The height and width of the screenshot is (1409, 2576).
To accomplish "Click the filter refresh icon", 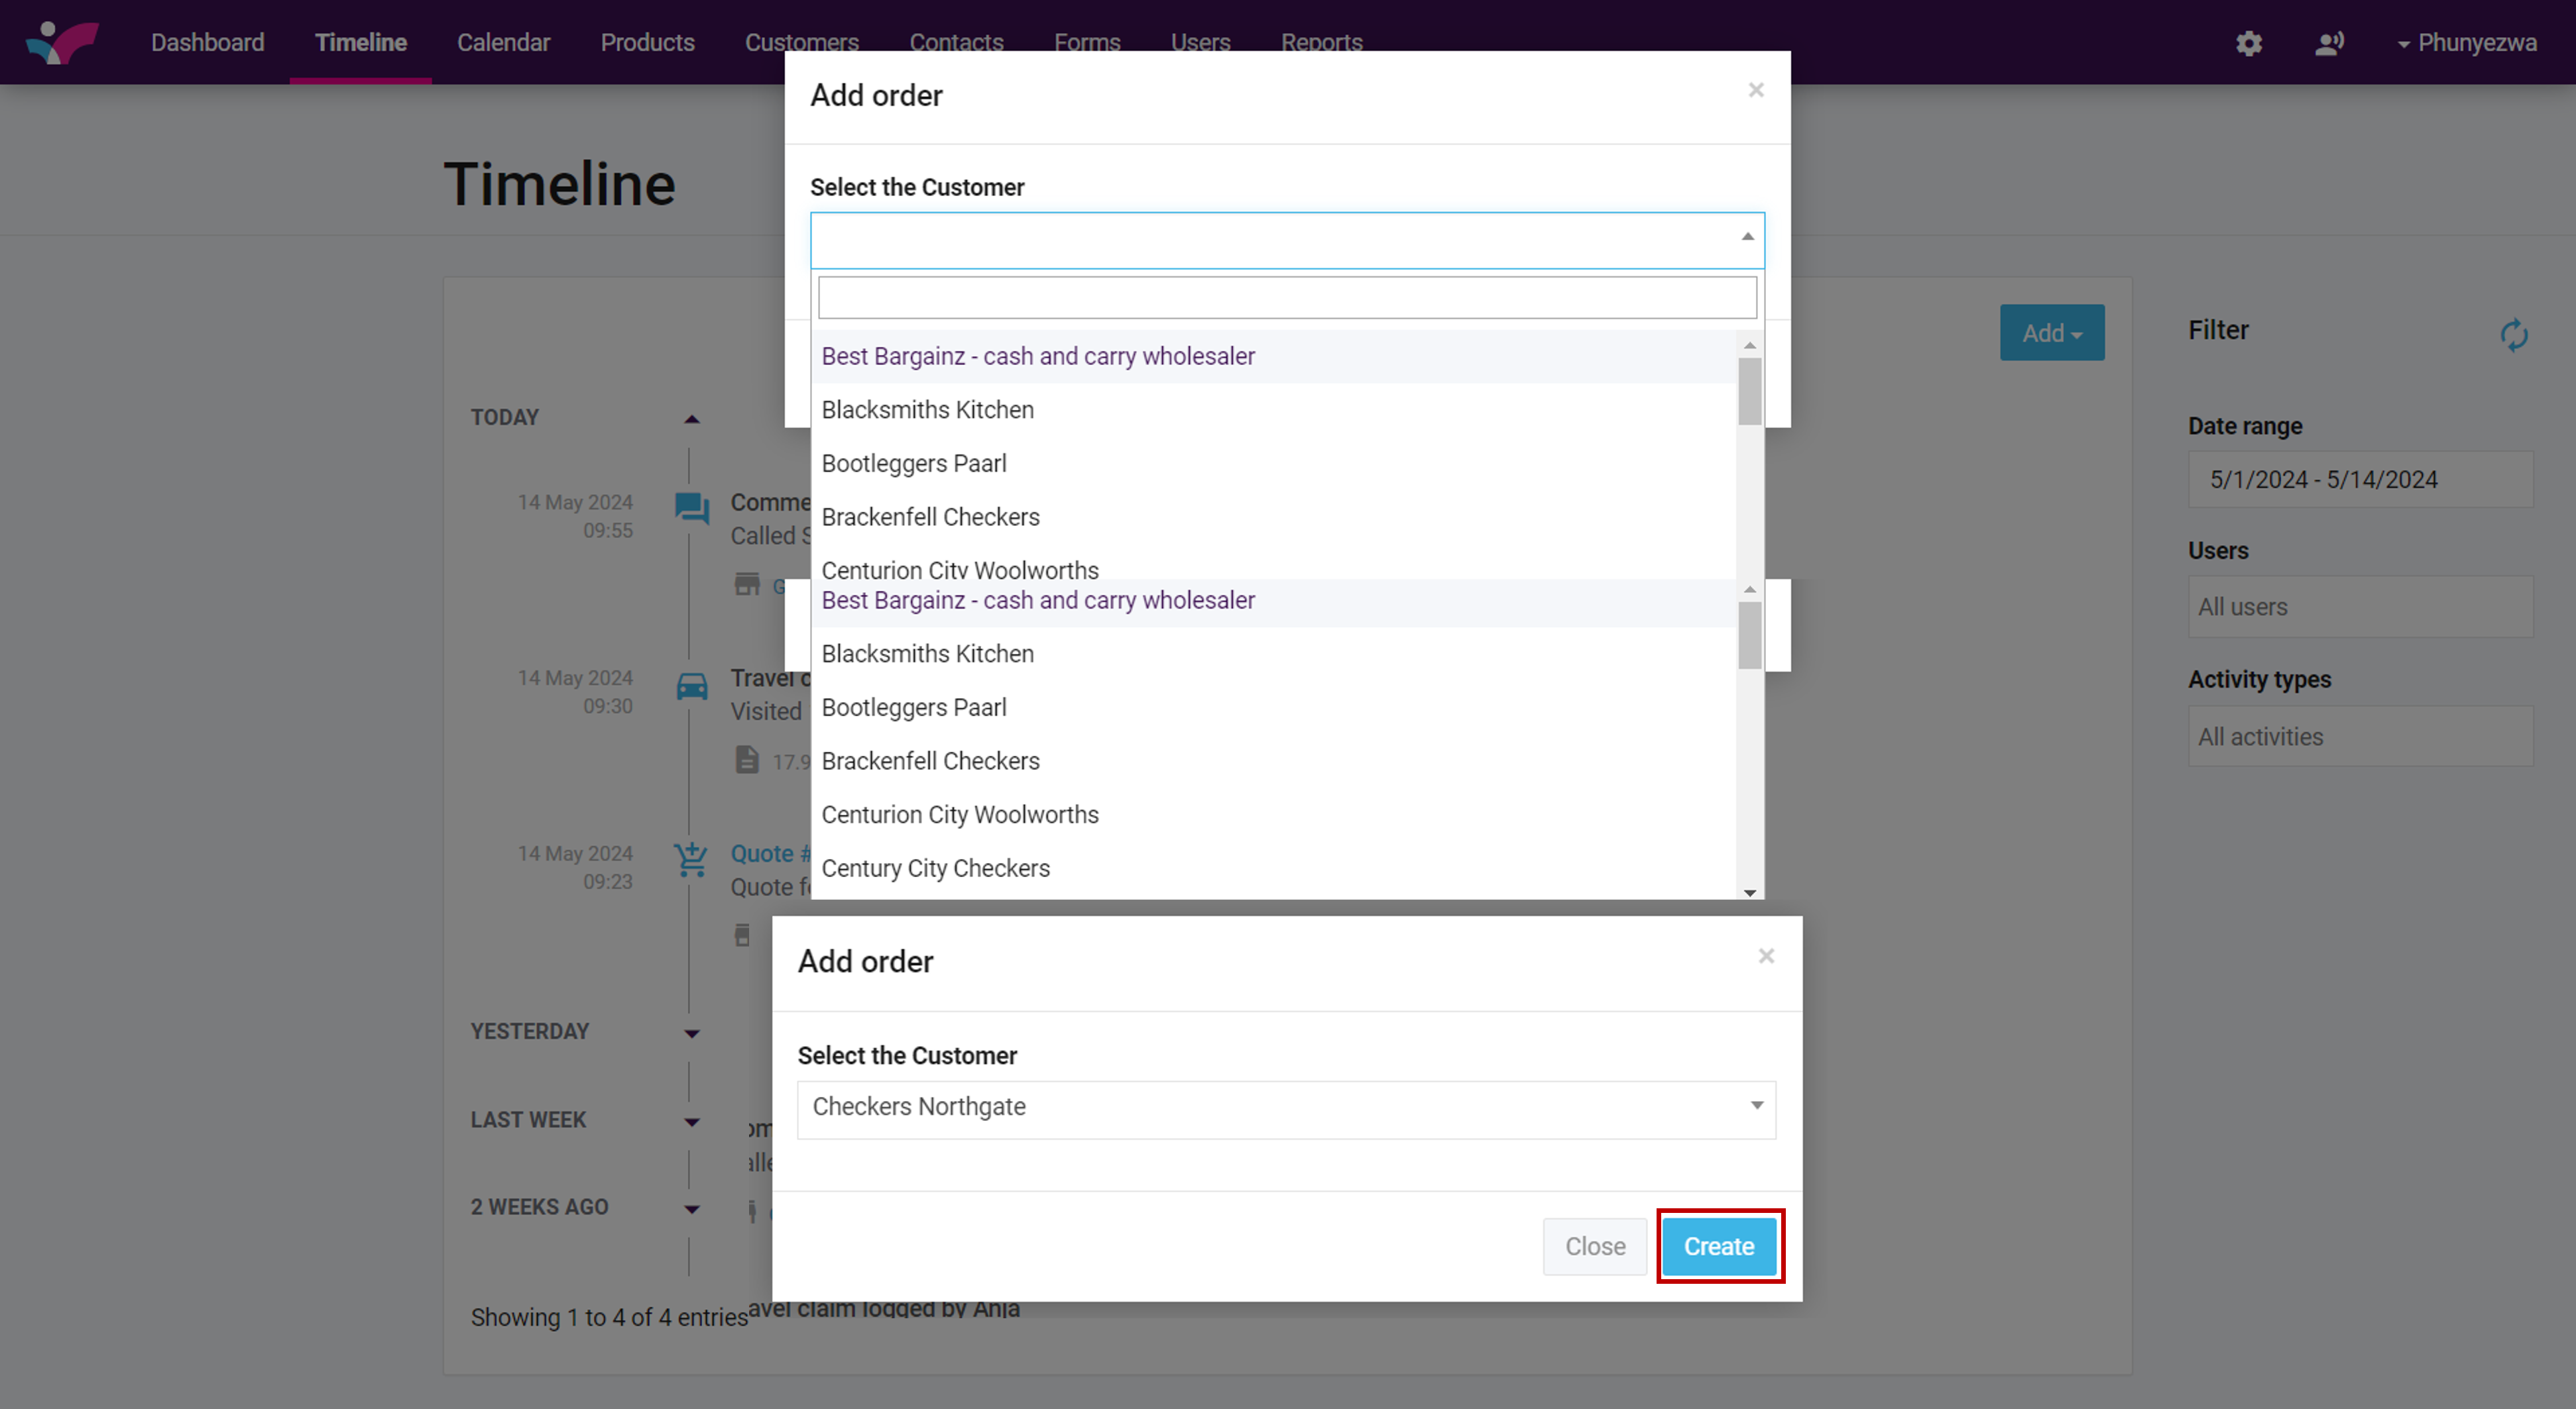I will point(2514,335).
